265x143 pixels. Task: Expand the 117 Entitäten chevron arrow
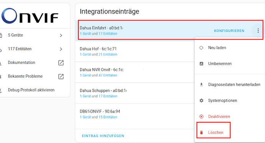coord(61,49)
